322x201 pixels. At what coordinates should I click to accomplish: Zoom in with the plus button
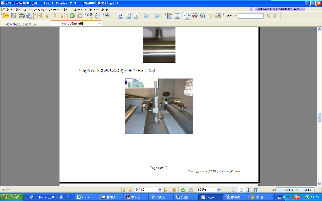coord(157,16)
